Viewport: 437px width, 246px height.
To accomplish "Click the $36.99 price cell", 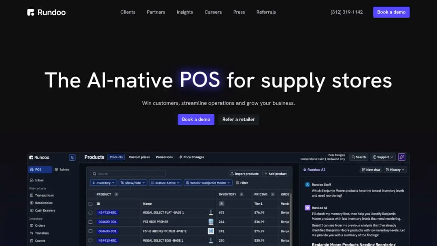I will click(x=259, y=222).
